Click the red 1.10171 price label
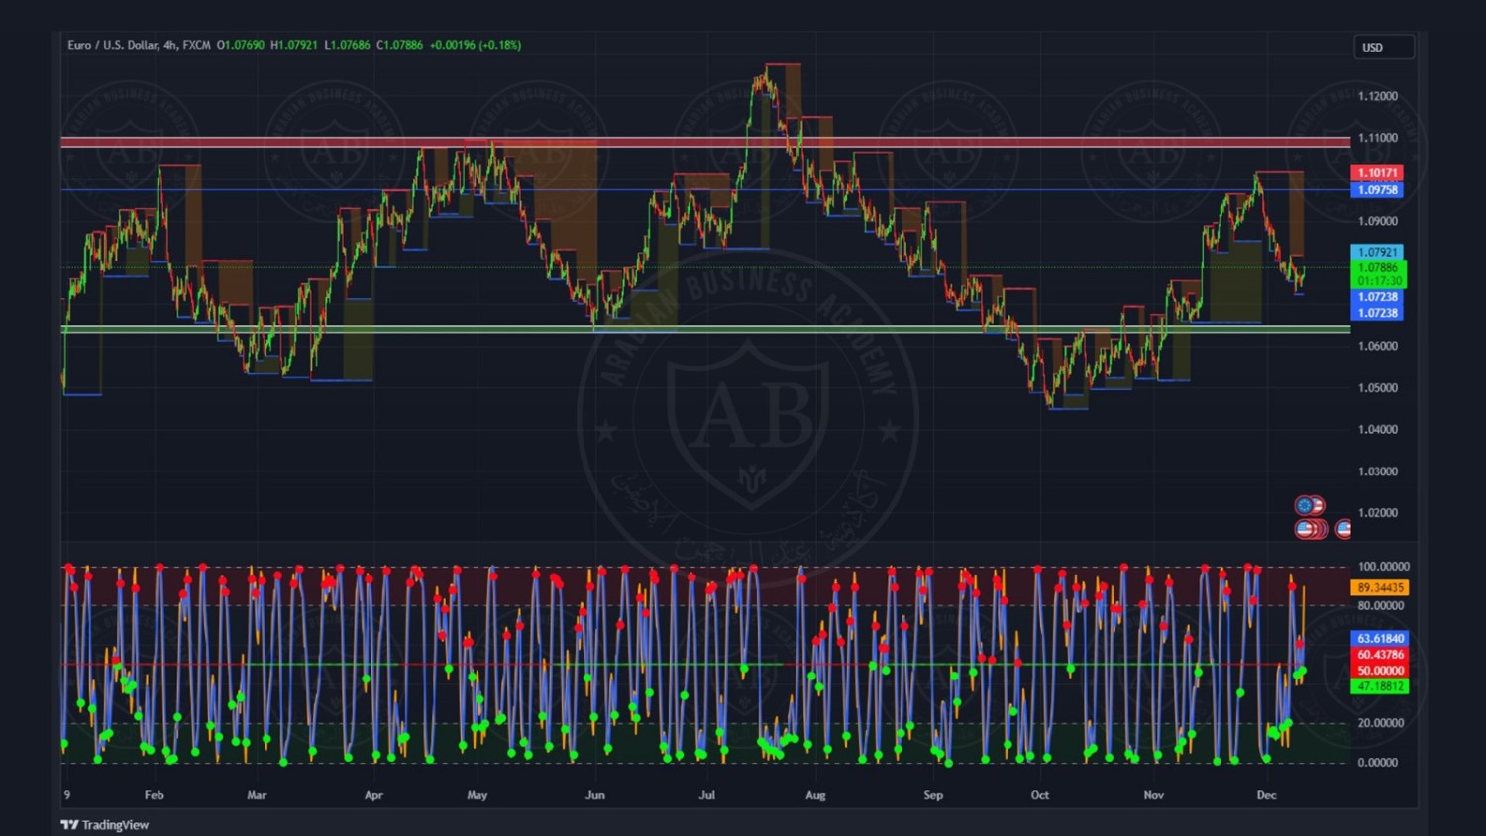 1376,173
